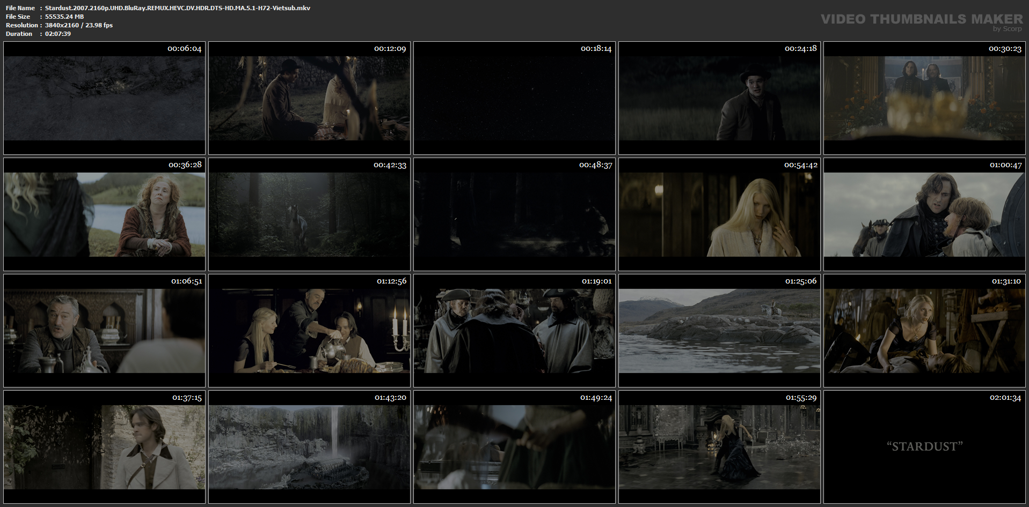Select the thumbnail at 01:31:10

point(924,331)
